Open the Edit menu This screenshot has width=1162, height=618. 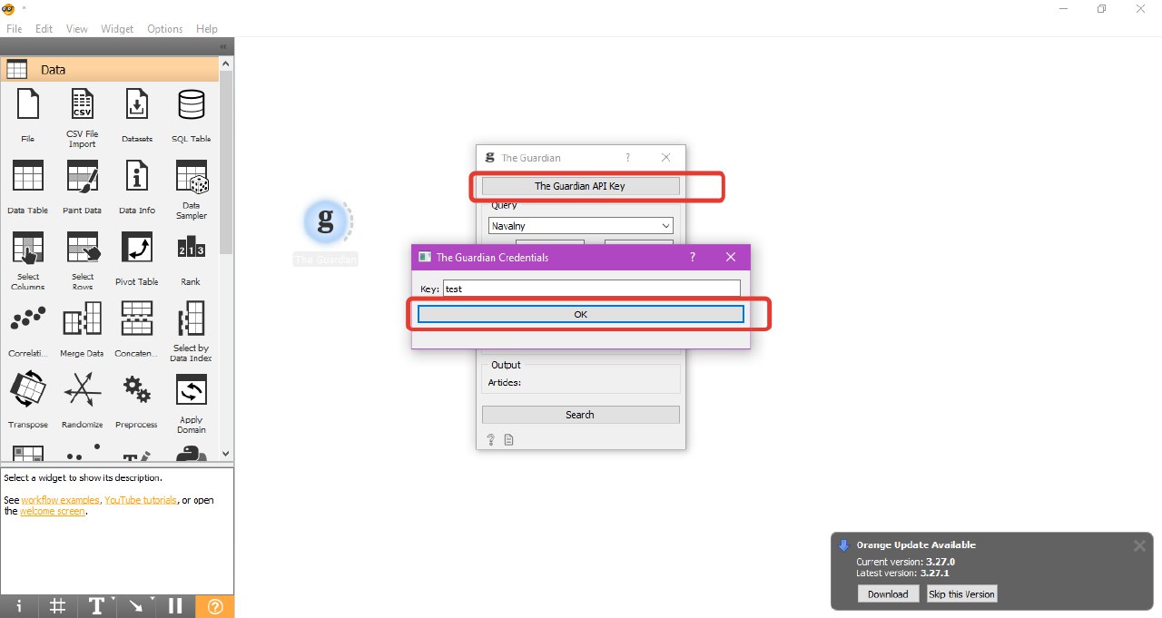(44, 29)
